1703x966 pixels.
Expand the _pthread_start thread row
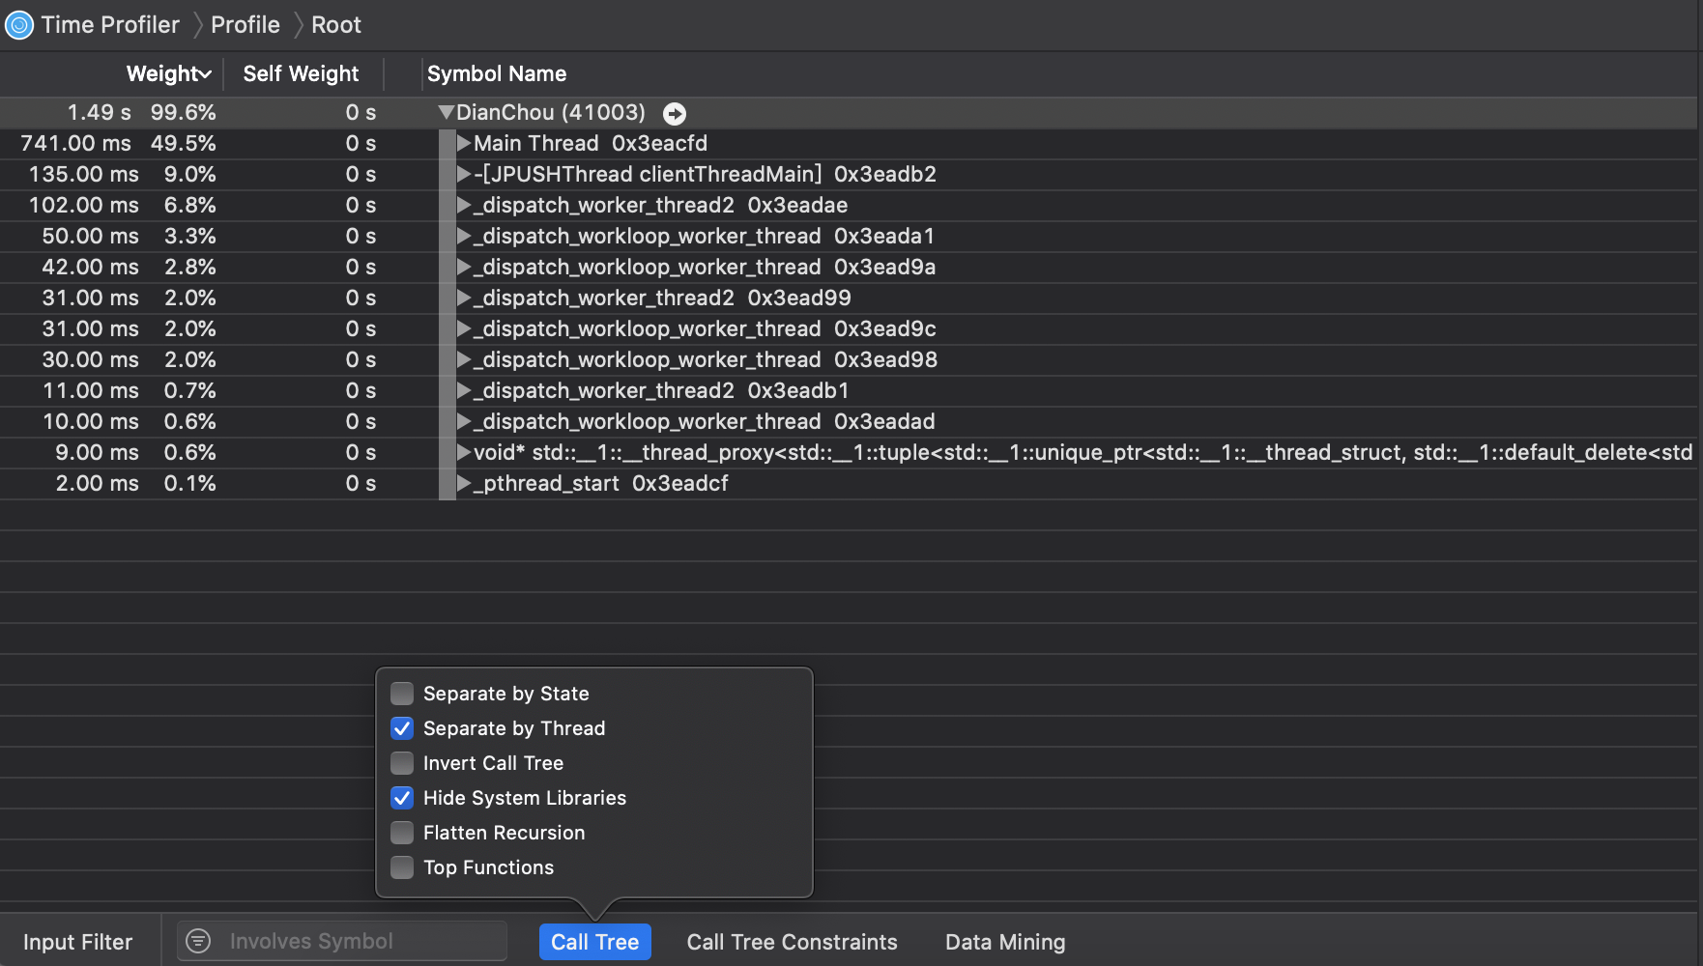coord(464,484)
